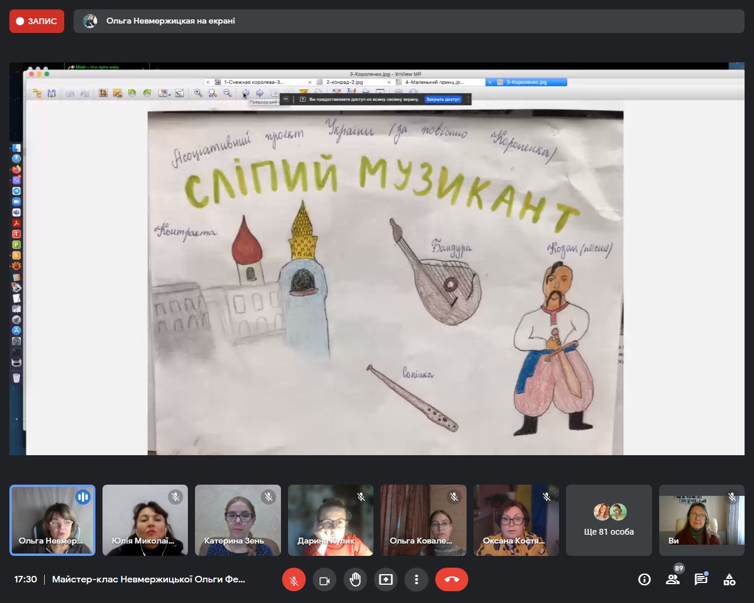Show the participants list
Screen dimensions: 754x603
[x=673, y=580]
